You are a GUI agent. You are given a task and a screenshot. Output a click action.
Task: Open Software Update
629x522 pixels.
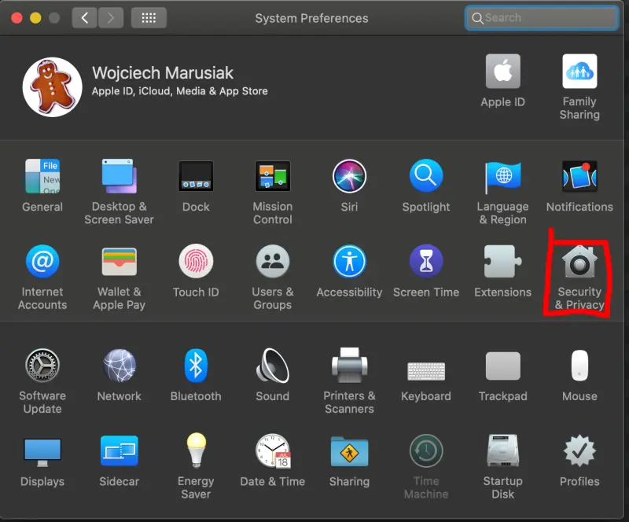click(42, 366)
